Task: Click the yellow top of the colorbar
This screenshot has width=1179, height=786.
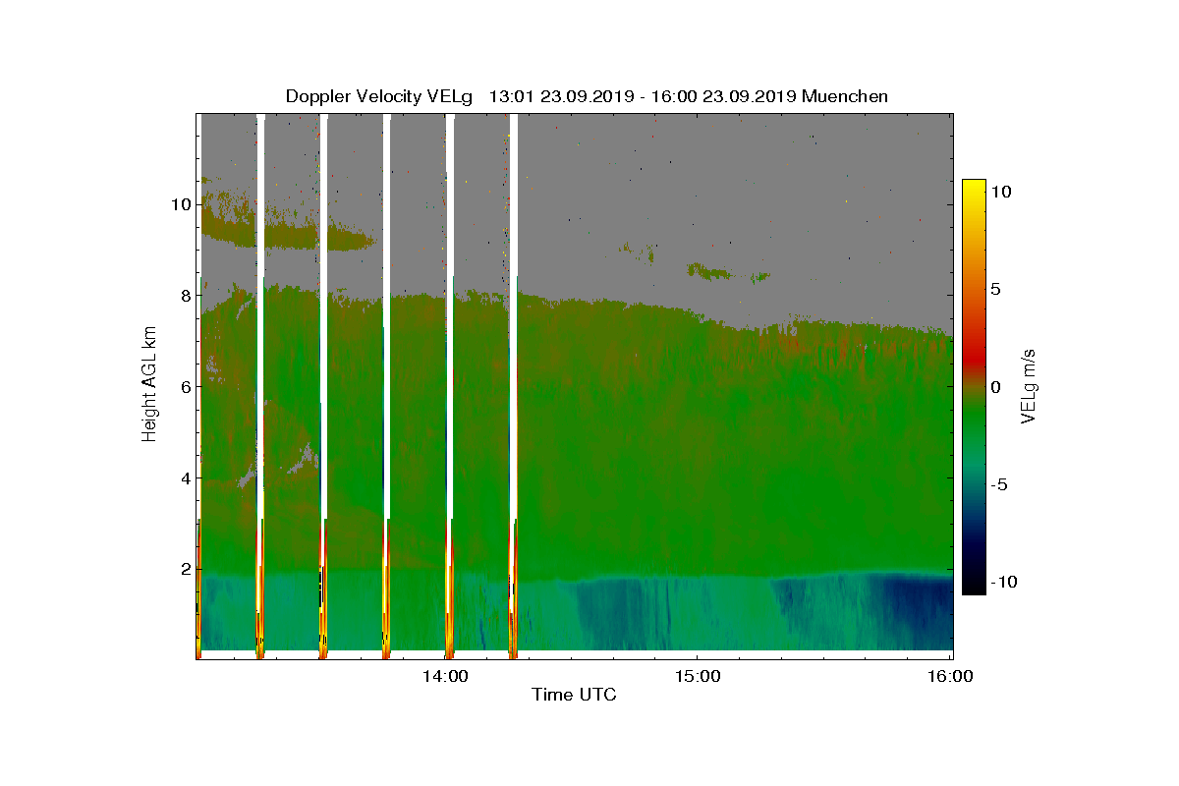Action: 973,189
